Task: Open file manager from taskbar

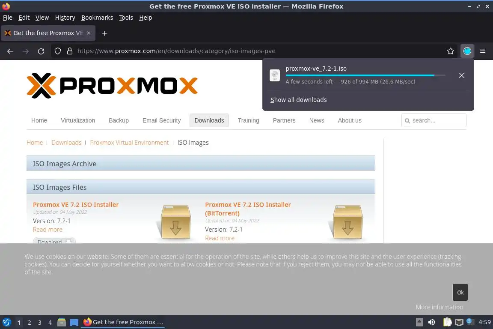Action: click(x=62, y=322)
